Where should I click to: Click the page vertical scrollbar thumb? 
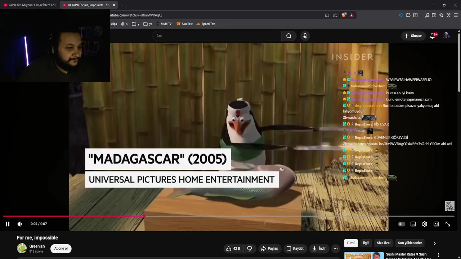(x=459, y=63)
